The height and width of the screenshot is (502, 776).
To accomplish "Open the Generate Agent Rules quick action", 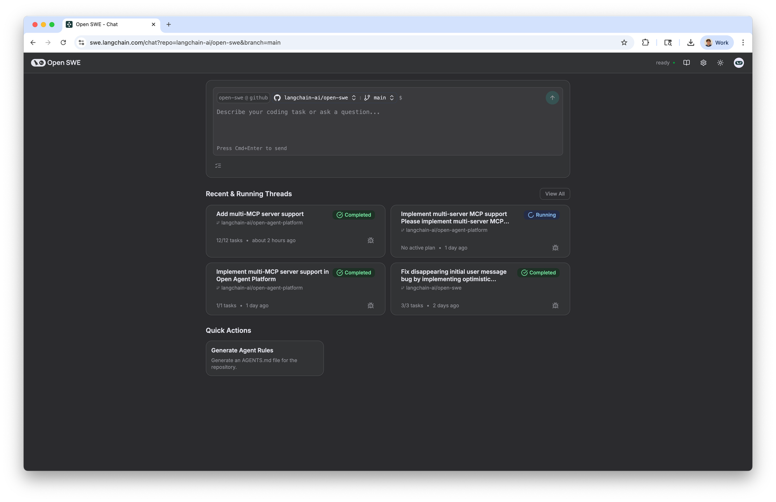I will [264, 358].
